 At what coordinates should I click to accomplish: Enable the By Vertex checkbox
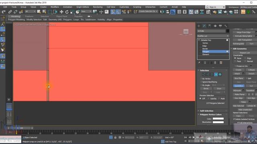[x=201, y=79]
